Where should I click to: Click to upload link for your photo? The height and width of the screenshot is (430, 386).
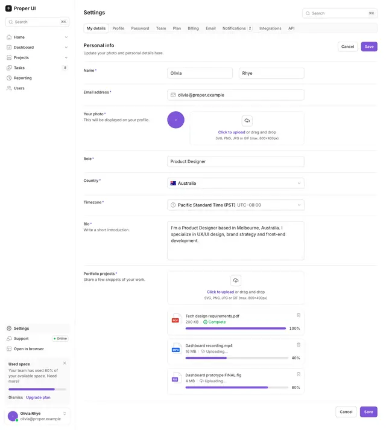coord(232,132)
